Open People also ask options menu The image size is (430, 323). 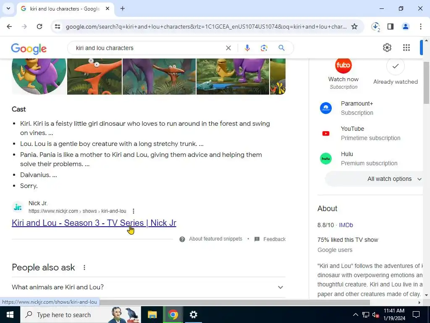[84, 267]
